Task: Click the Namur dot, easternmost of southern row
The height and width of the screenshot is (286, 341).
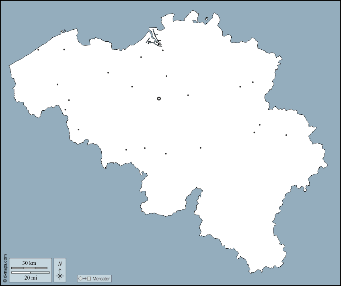Action: click(201, 148)
